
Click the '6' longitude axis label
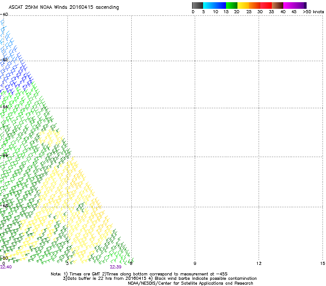coord(131,264)
